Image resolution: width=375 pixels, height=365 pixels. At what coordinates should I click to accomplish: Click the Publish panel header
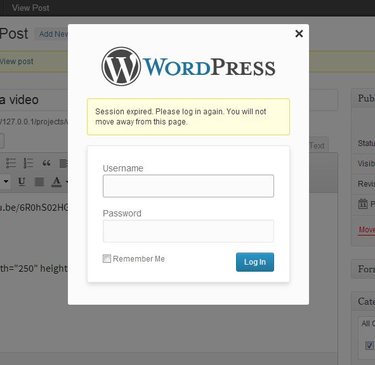click(x=364, y=98)
